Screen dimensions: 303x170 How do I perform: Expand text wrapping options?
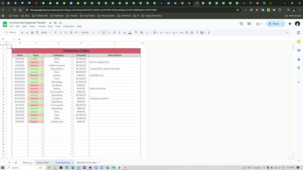click(168, 32)
